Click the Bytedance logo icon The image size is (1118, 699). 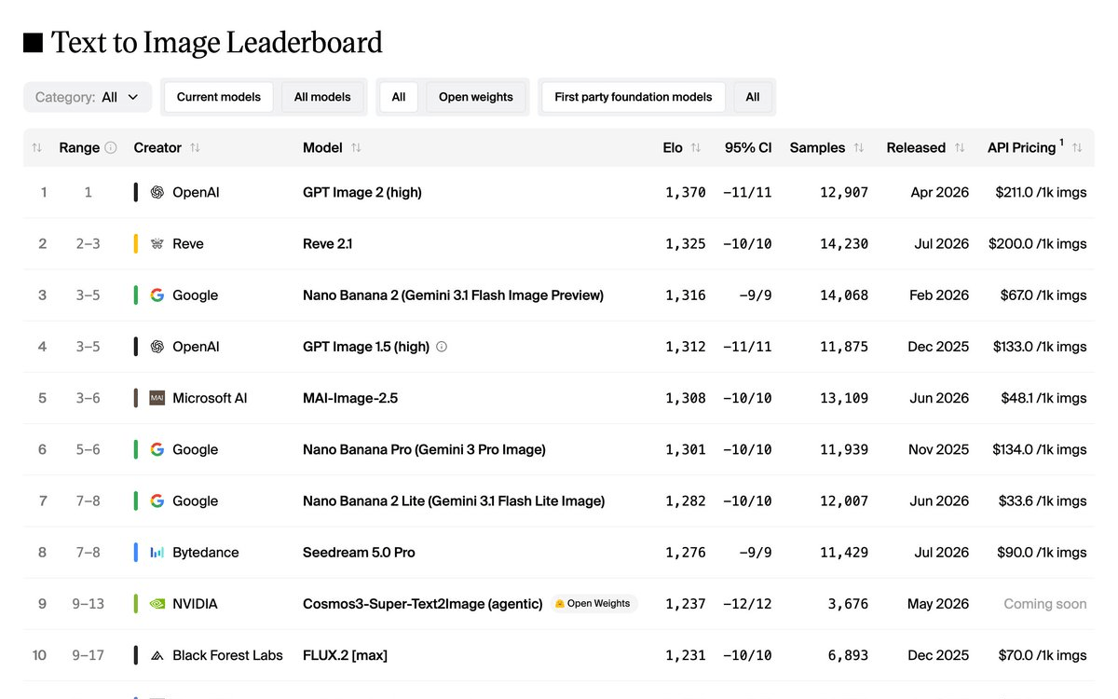(x=157, y=553)
